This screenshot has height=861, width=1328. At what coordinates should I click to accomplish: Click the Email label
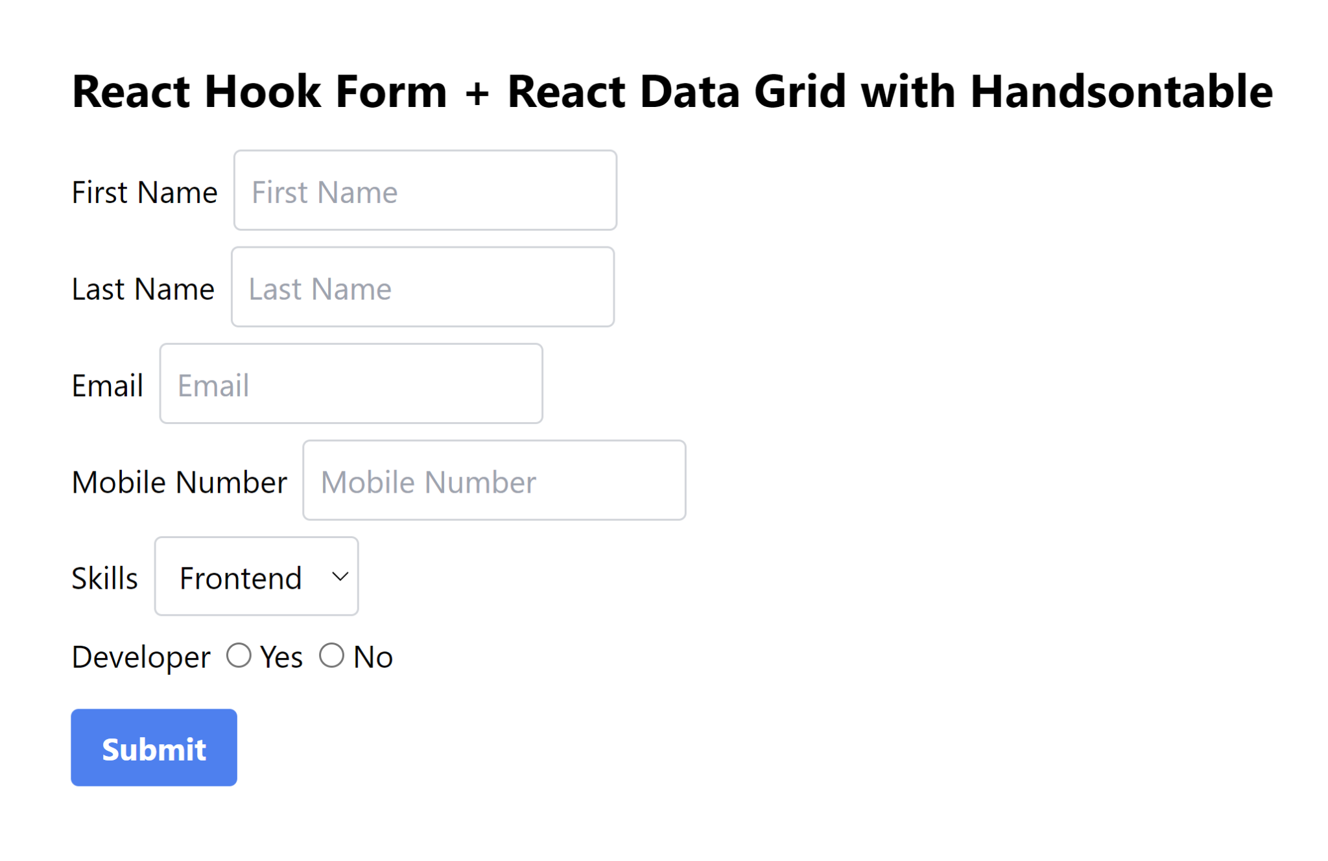[108, 385]
